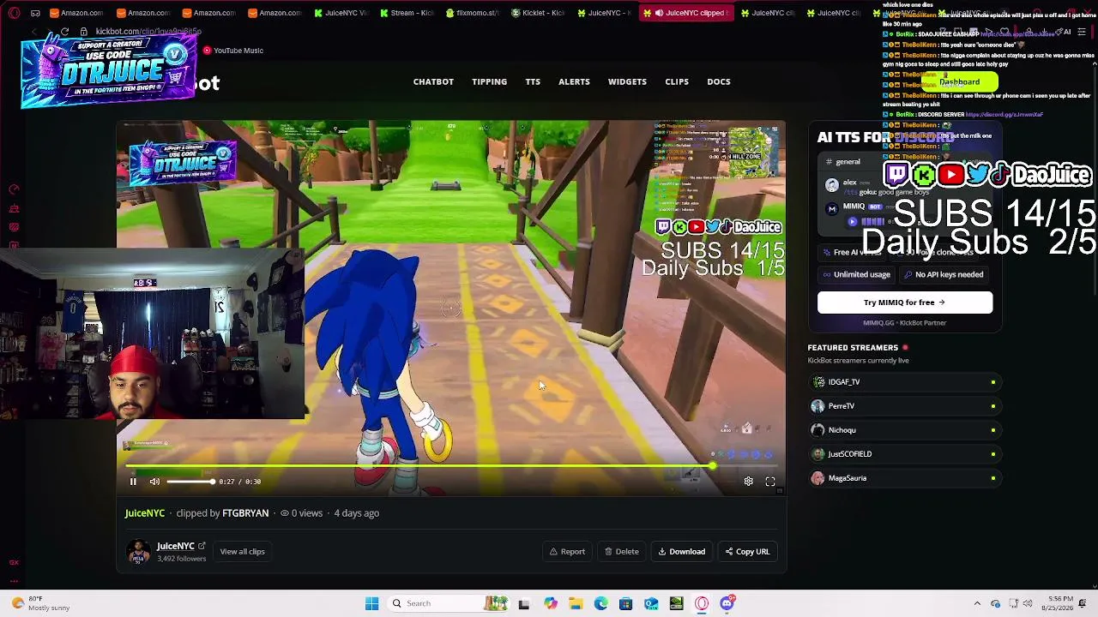Open the video player settings gear

(749, 482)
